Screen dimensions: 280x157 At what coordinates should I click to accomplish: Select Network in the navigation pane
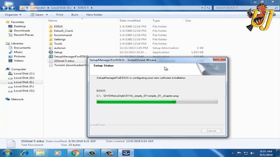[17, 99]
